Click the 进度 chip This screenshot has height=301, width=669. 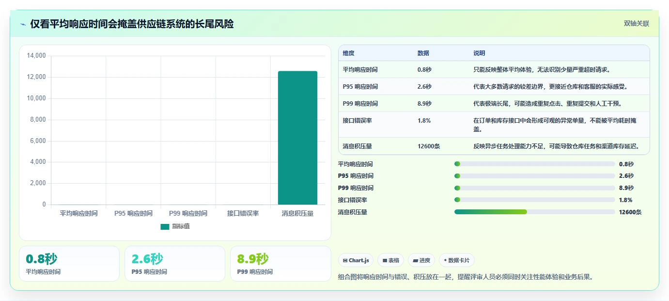click(421, 260)
